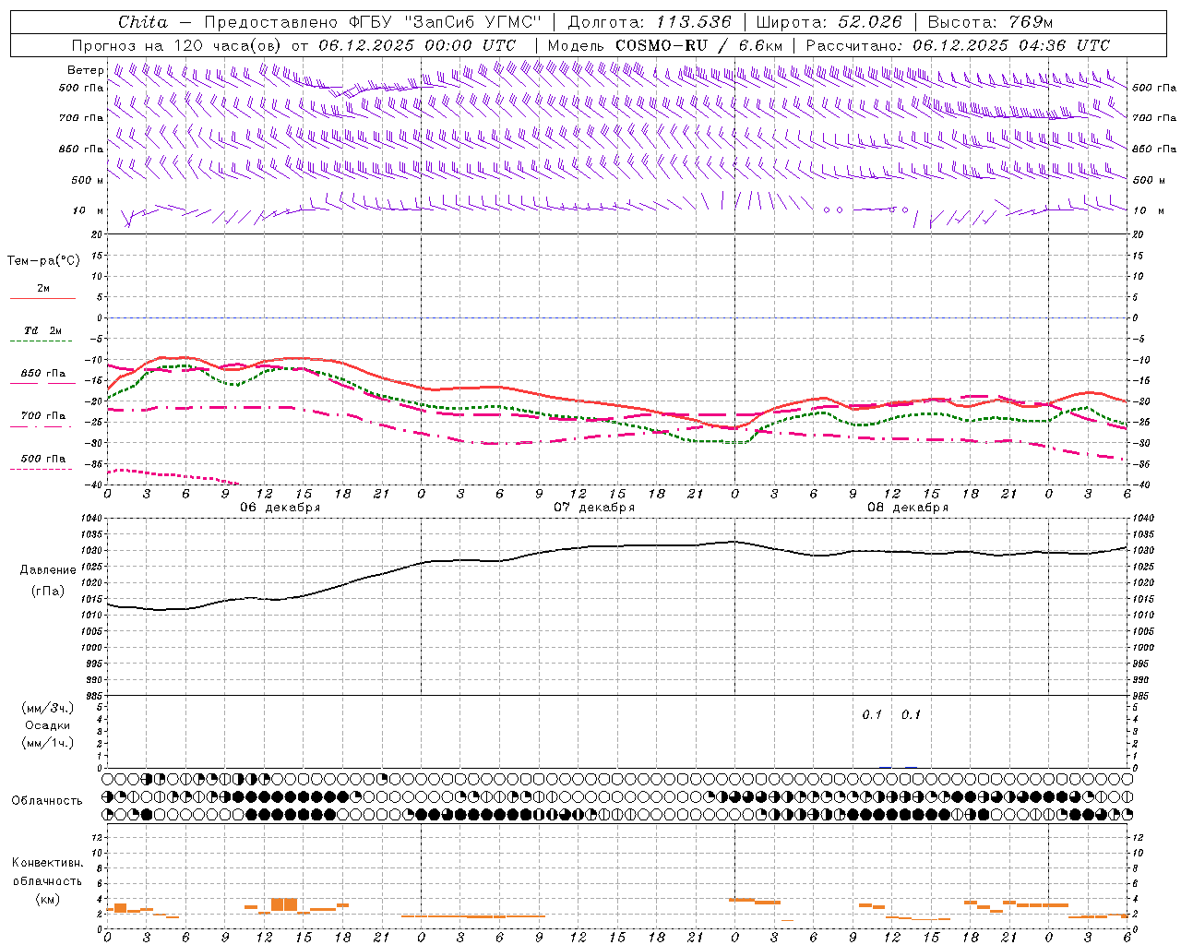Click the "Td 2м" dew point legend entry
The width and height of the screenshot is (1181, 945).
(x=42, y=330)
